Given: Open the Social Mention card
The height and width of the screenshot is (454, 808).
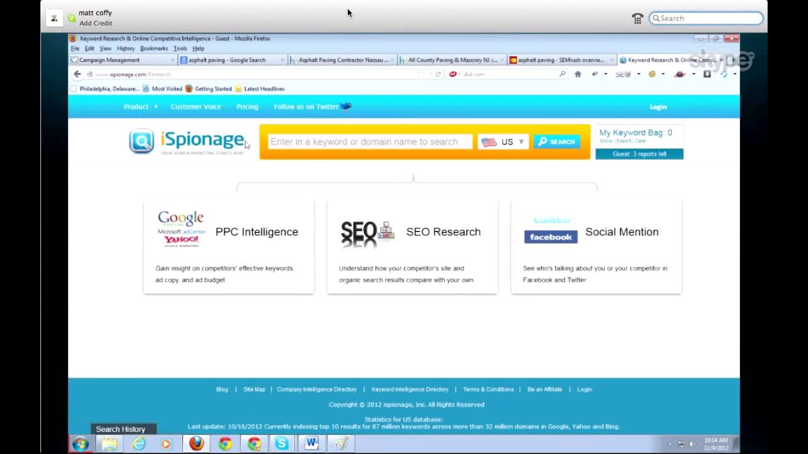Looking at the screenshot, I should (596, 247).
